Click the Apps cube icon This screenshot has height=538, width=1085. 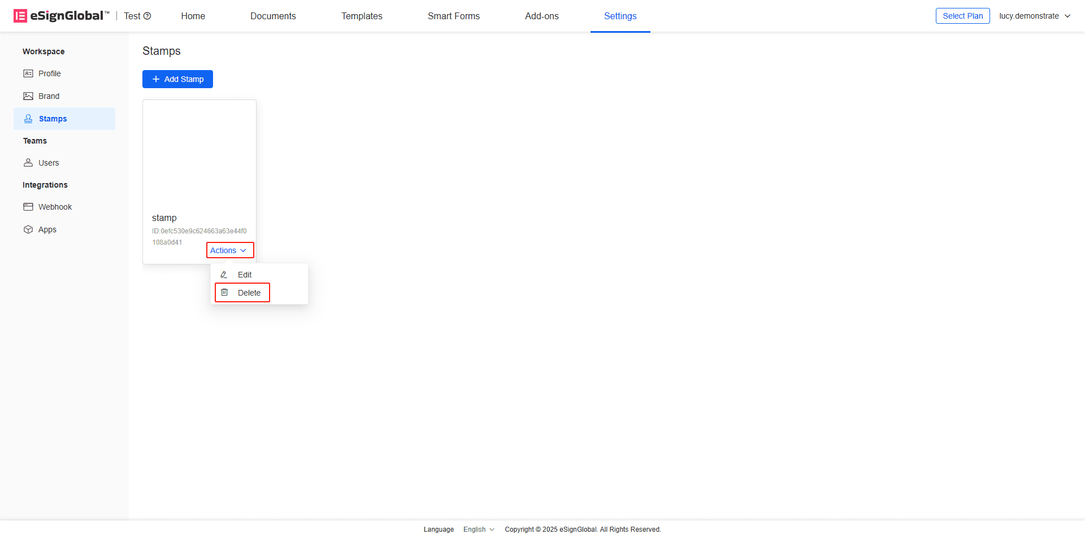(x=28, y=229)
